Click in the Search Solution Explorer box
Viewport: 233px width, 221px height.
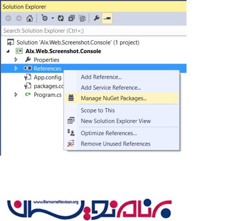pos(93,31)
